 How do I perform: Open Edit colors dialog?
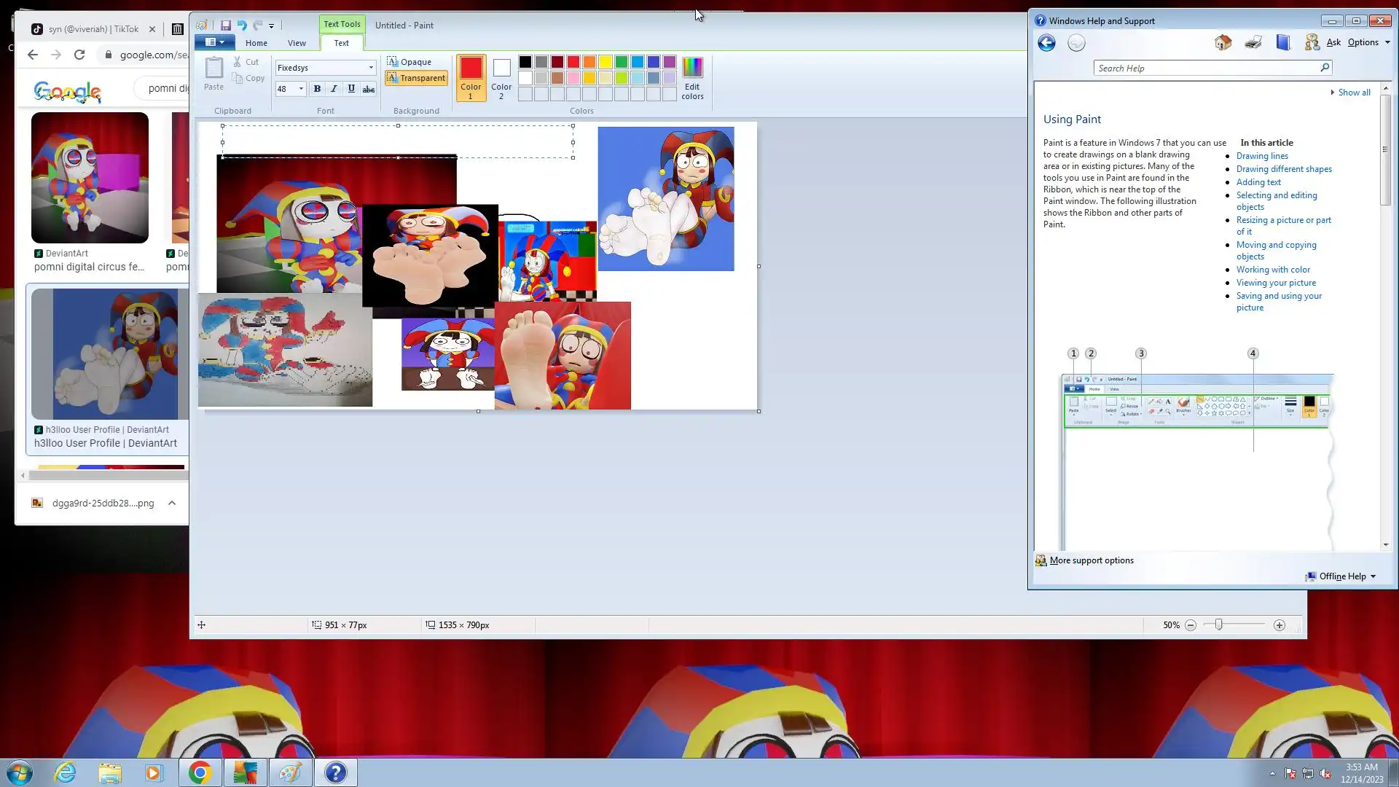coord(692,79)
